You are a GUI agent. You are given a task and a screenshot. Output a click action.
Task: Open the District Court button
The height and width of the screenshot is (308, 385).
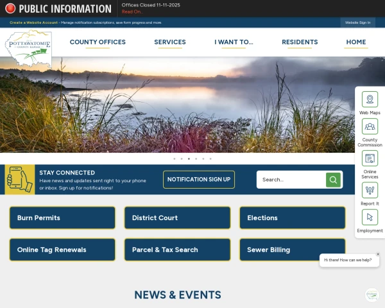[x=177, y=218]
